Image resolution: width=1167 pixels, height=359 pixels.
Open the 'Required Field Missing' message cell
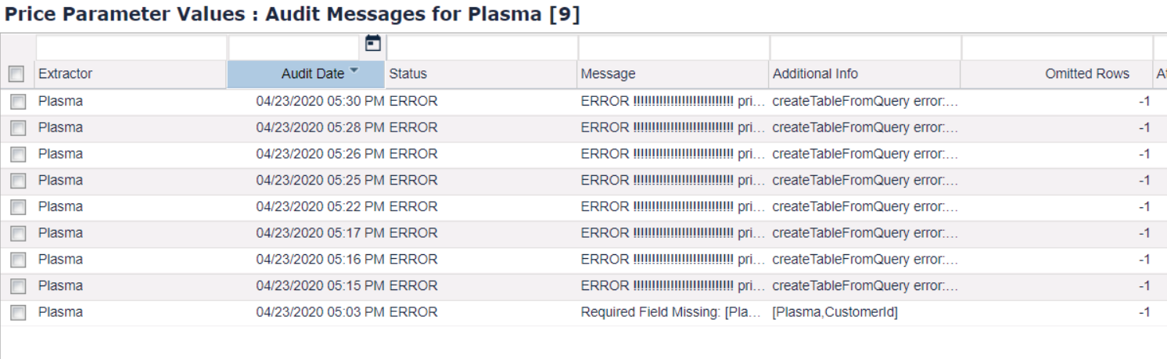(672, 313)
